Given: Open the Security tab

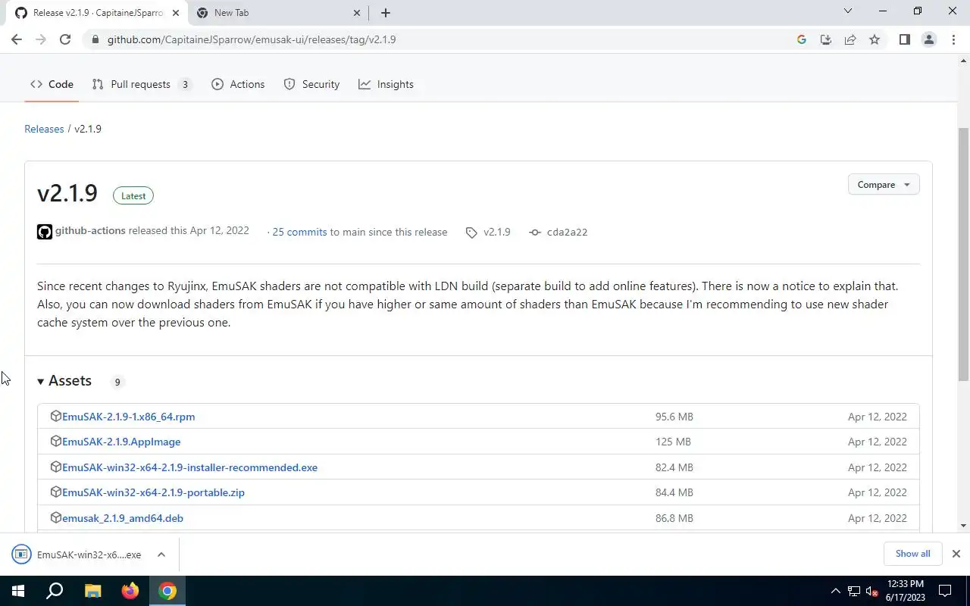Looking at the screenshot, I should tap(311, 84).
